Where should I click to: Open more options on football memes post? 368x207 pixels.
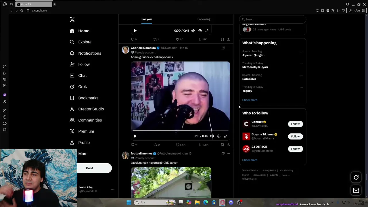pos(228,154)
